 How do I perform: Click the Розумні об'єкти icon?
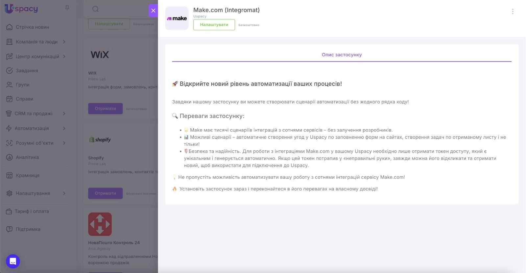tap(10, 143)
